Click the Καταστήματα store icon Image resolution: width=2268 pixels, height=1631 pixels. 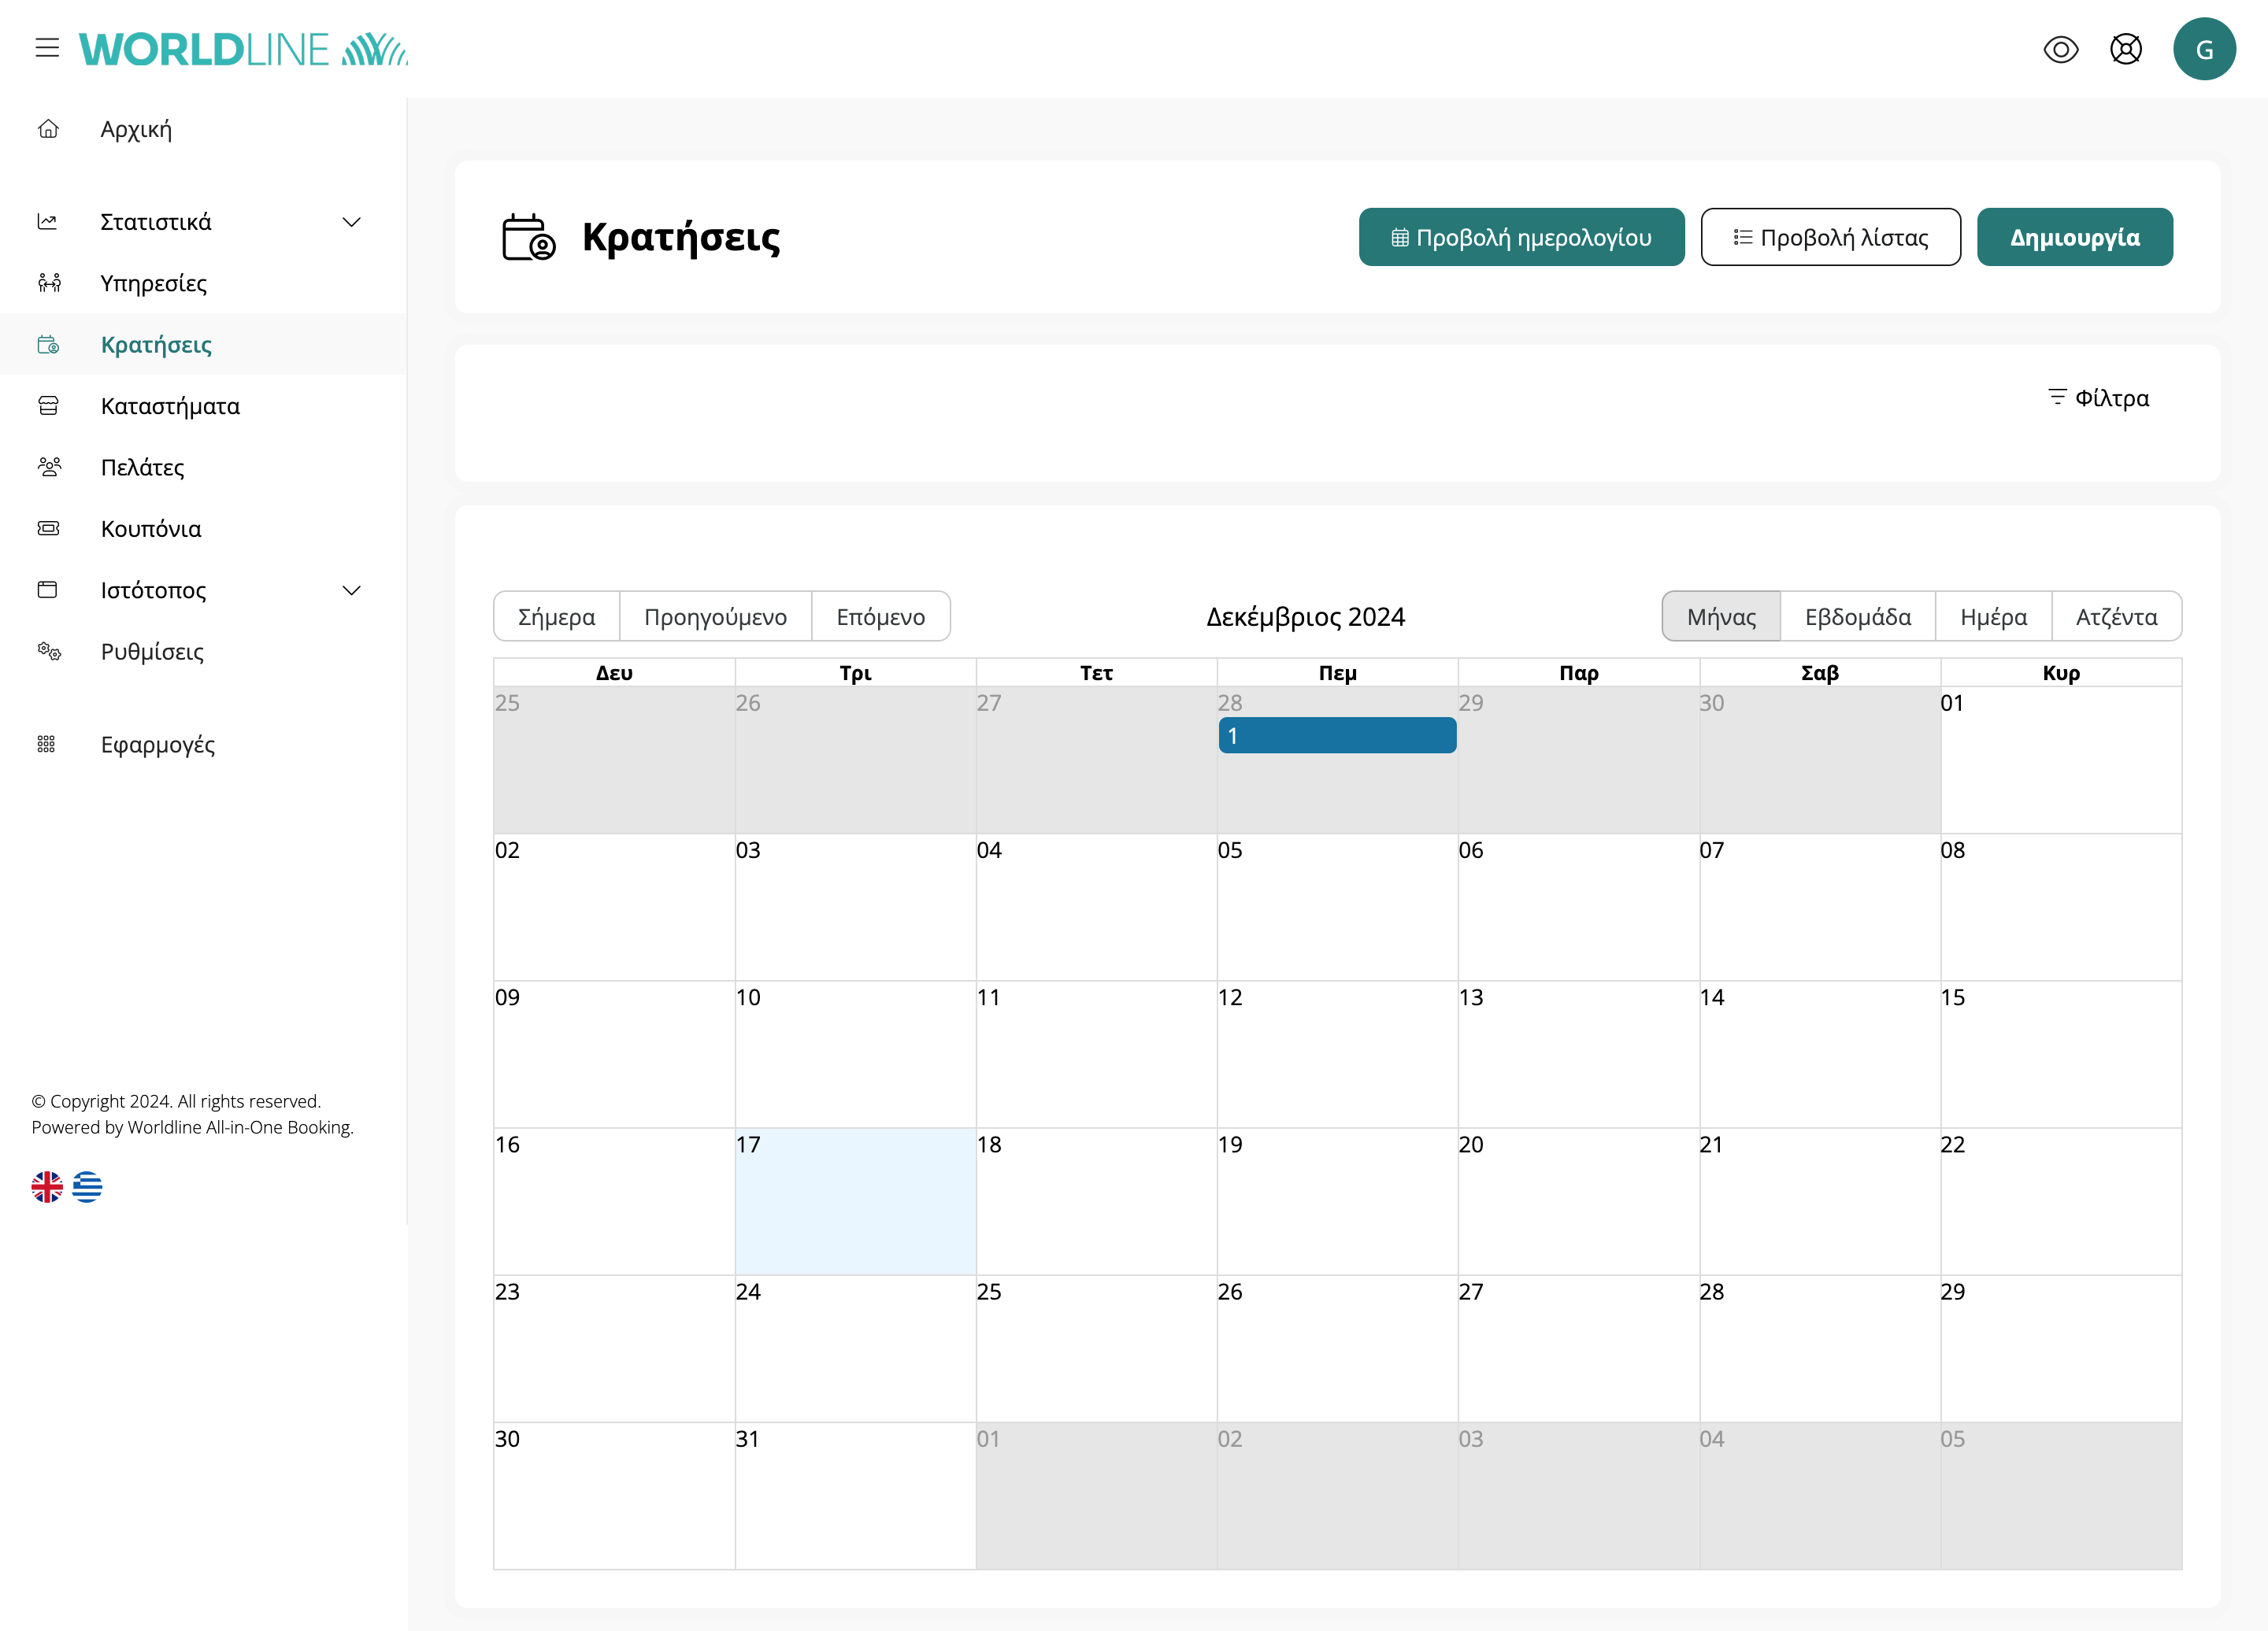48,405
